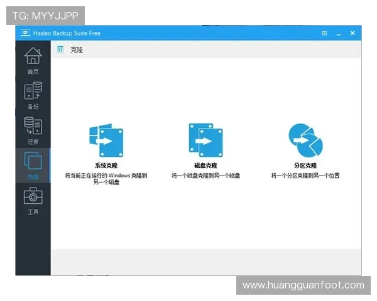Click description 将一个磁盘克隆到另一个磁盘
The width and height of the screenshot is (377, 301).
tap(205, 176)
